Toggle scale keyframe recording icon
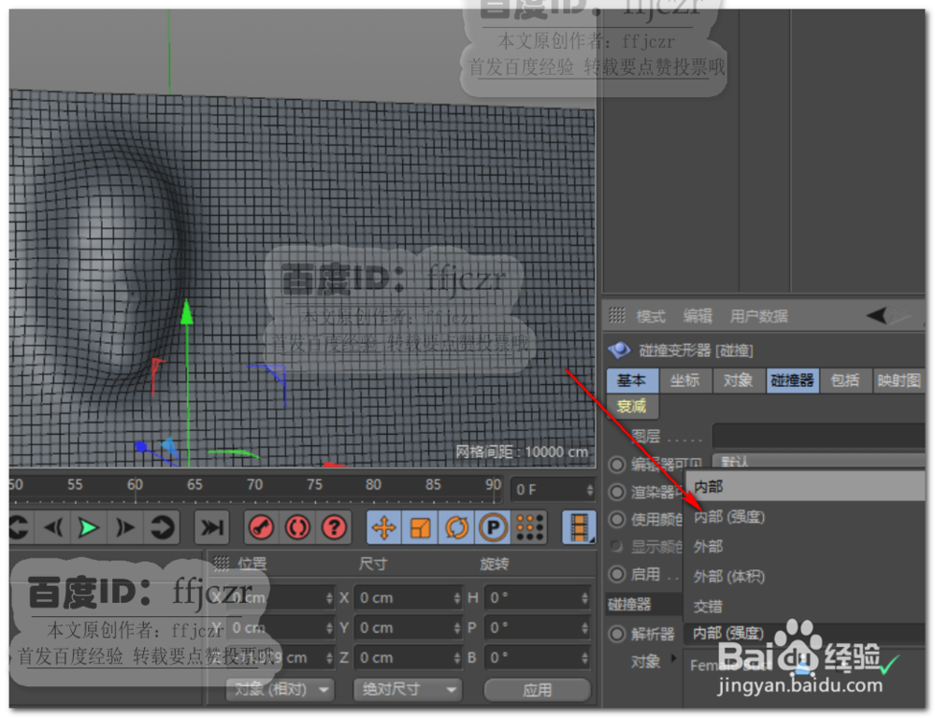 pos(421,528)
